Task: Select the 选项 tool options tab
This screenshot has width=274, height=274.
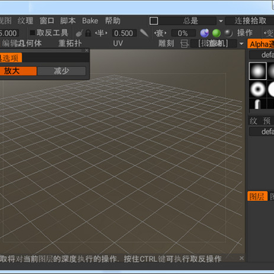Action: (11, 58)
